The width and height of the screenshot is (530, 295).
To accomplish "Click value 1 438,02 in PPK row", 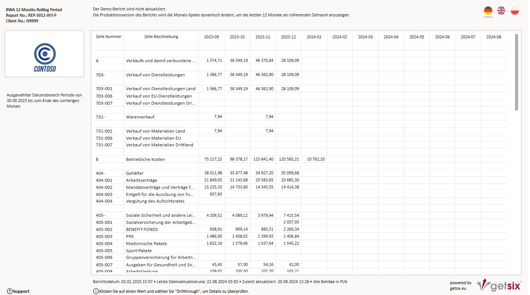I will [240, 236].
